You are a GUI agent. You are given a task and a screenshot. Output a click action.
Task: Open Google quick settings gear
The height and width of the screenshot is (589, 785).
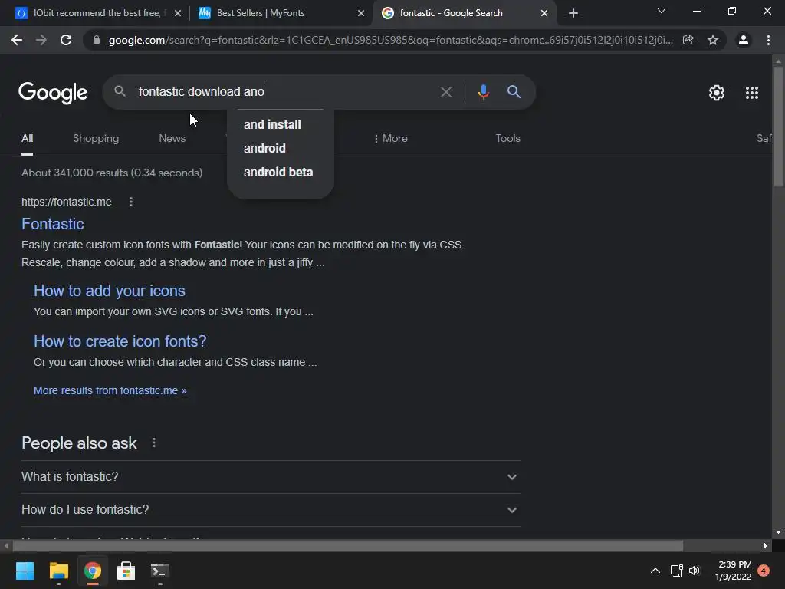717,93
